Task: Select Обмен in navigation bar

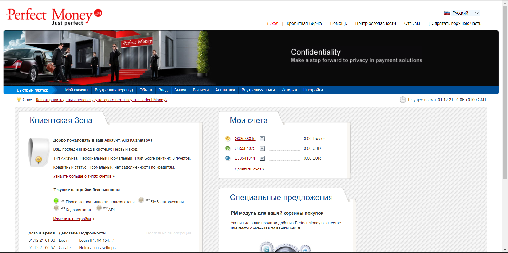Action: 146,90
